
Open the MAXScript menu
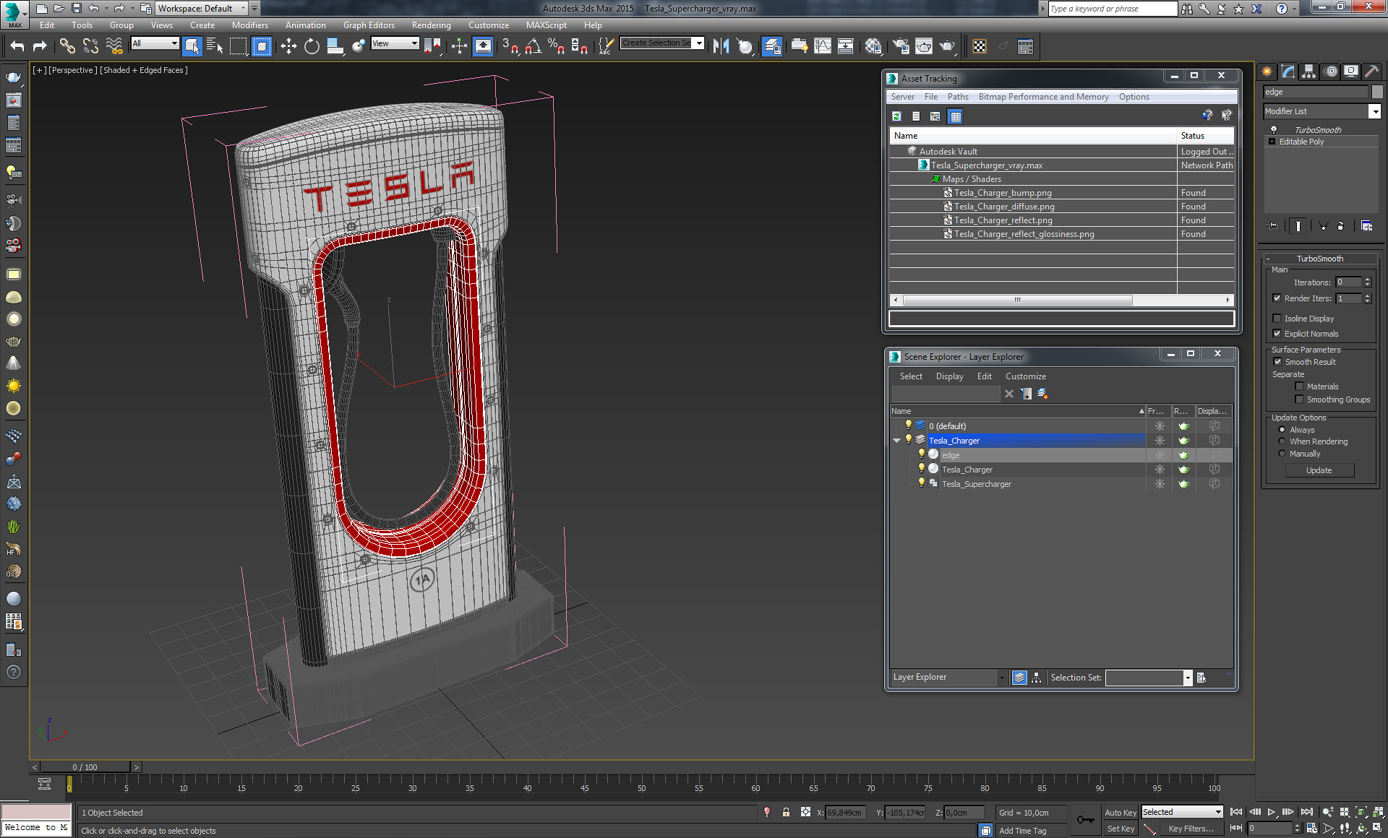[x=546, y=25]
